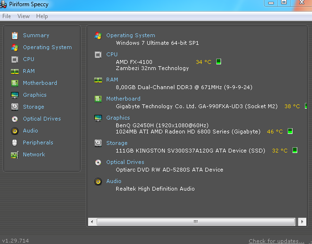Click the horizontal scrollbar left arrow
Image resolution: width=312 pixels, height=244 pixels.
click(x=92, y=222)
